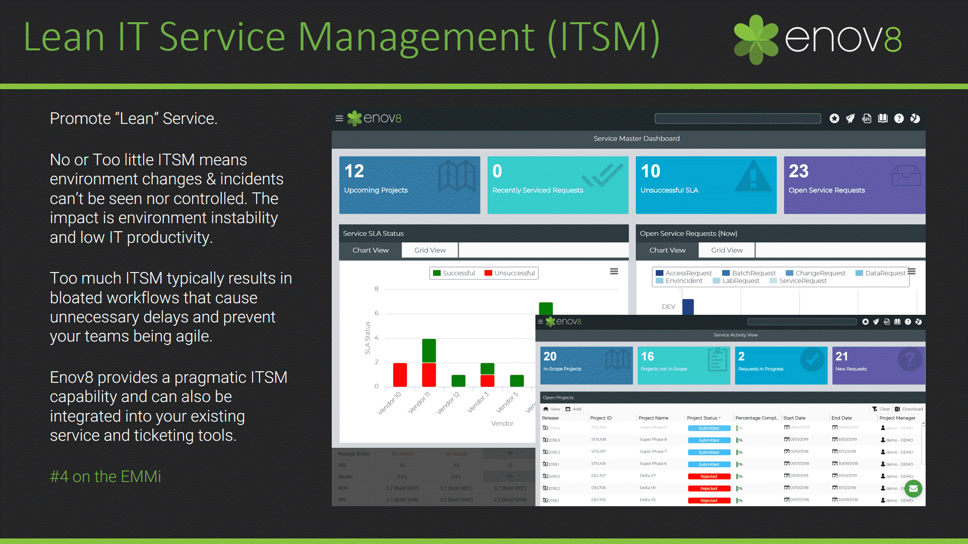Click the inbox icon on Open Service Requests tile
Viewport: 968px width, 544px height.
click(x=906, y=176)
